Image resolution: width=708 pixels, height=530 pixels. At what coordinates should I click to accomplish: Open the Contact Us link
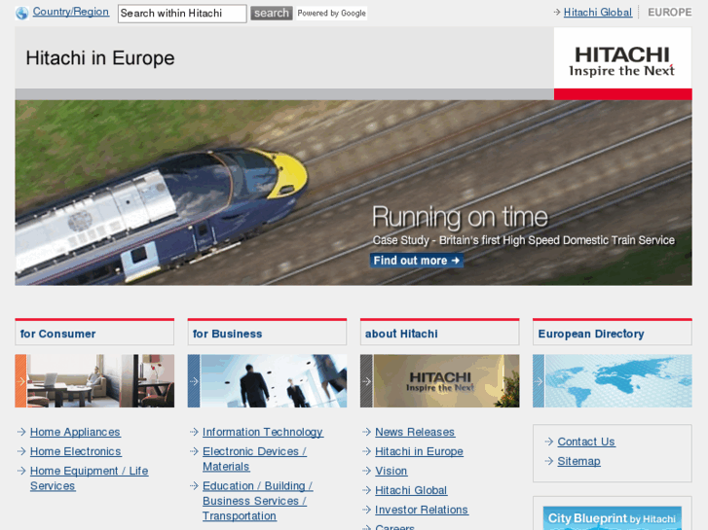coord(586,442)
